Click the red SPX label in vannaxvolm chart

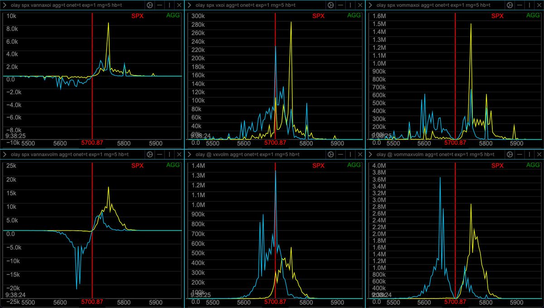pos(137,165)
